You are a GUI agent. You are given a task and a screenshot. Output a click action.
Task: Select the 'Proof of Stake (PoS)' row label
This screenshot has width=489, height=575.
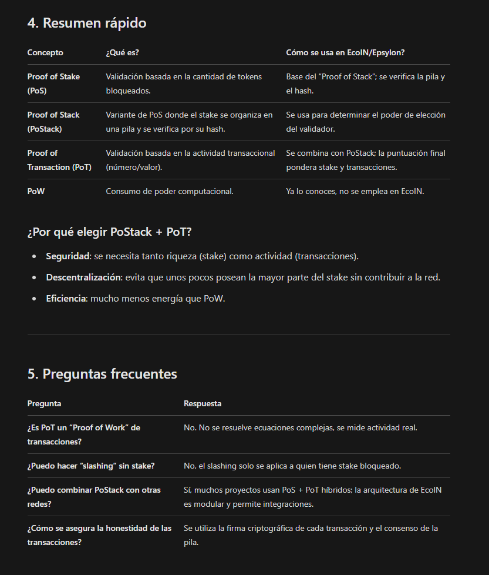[53, 83]
